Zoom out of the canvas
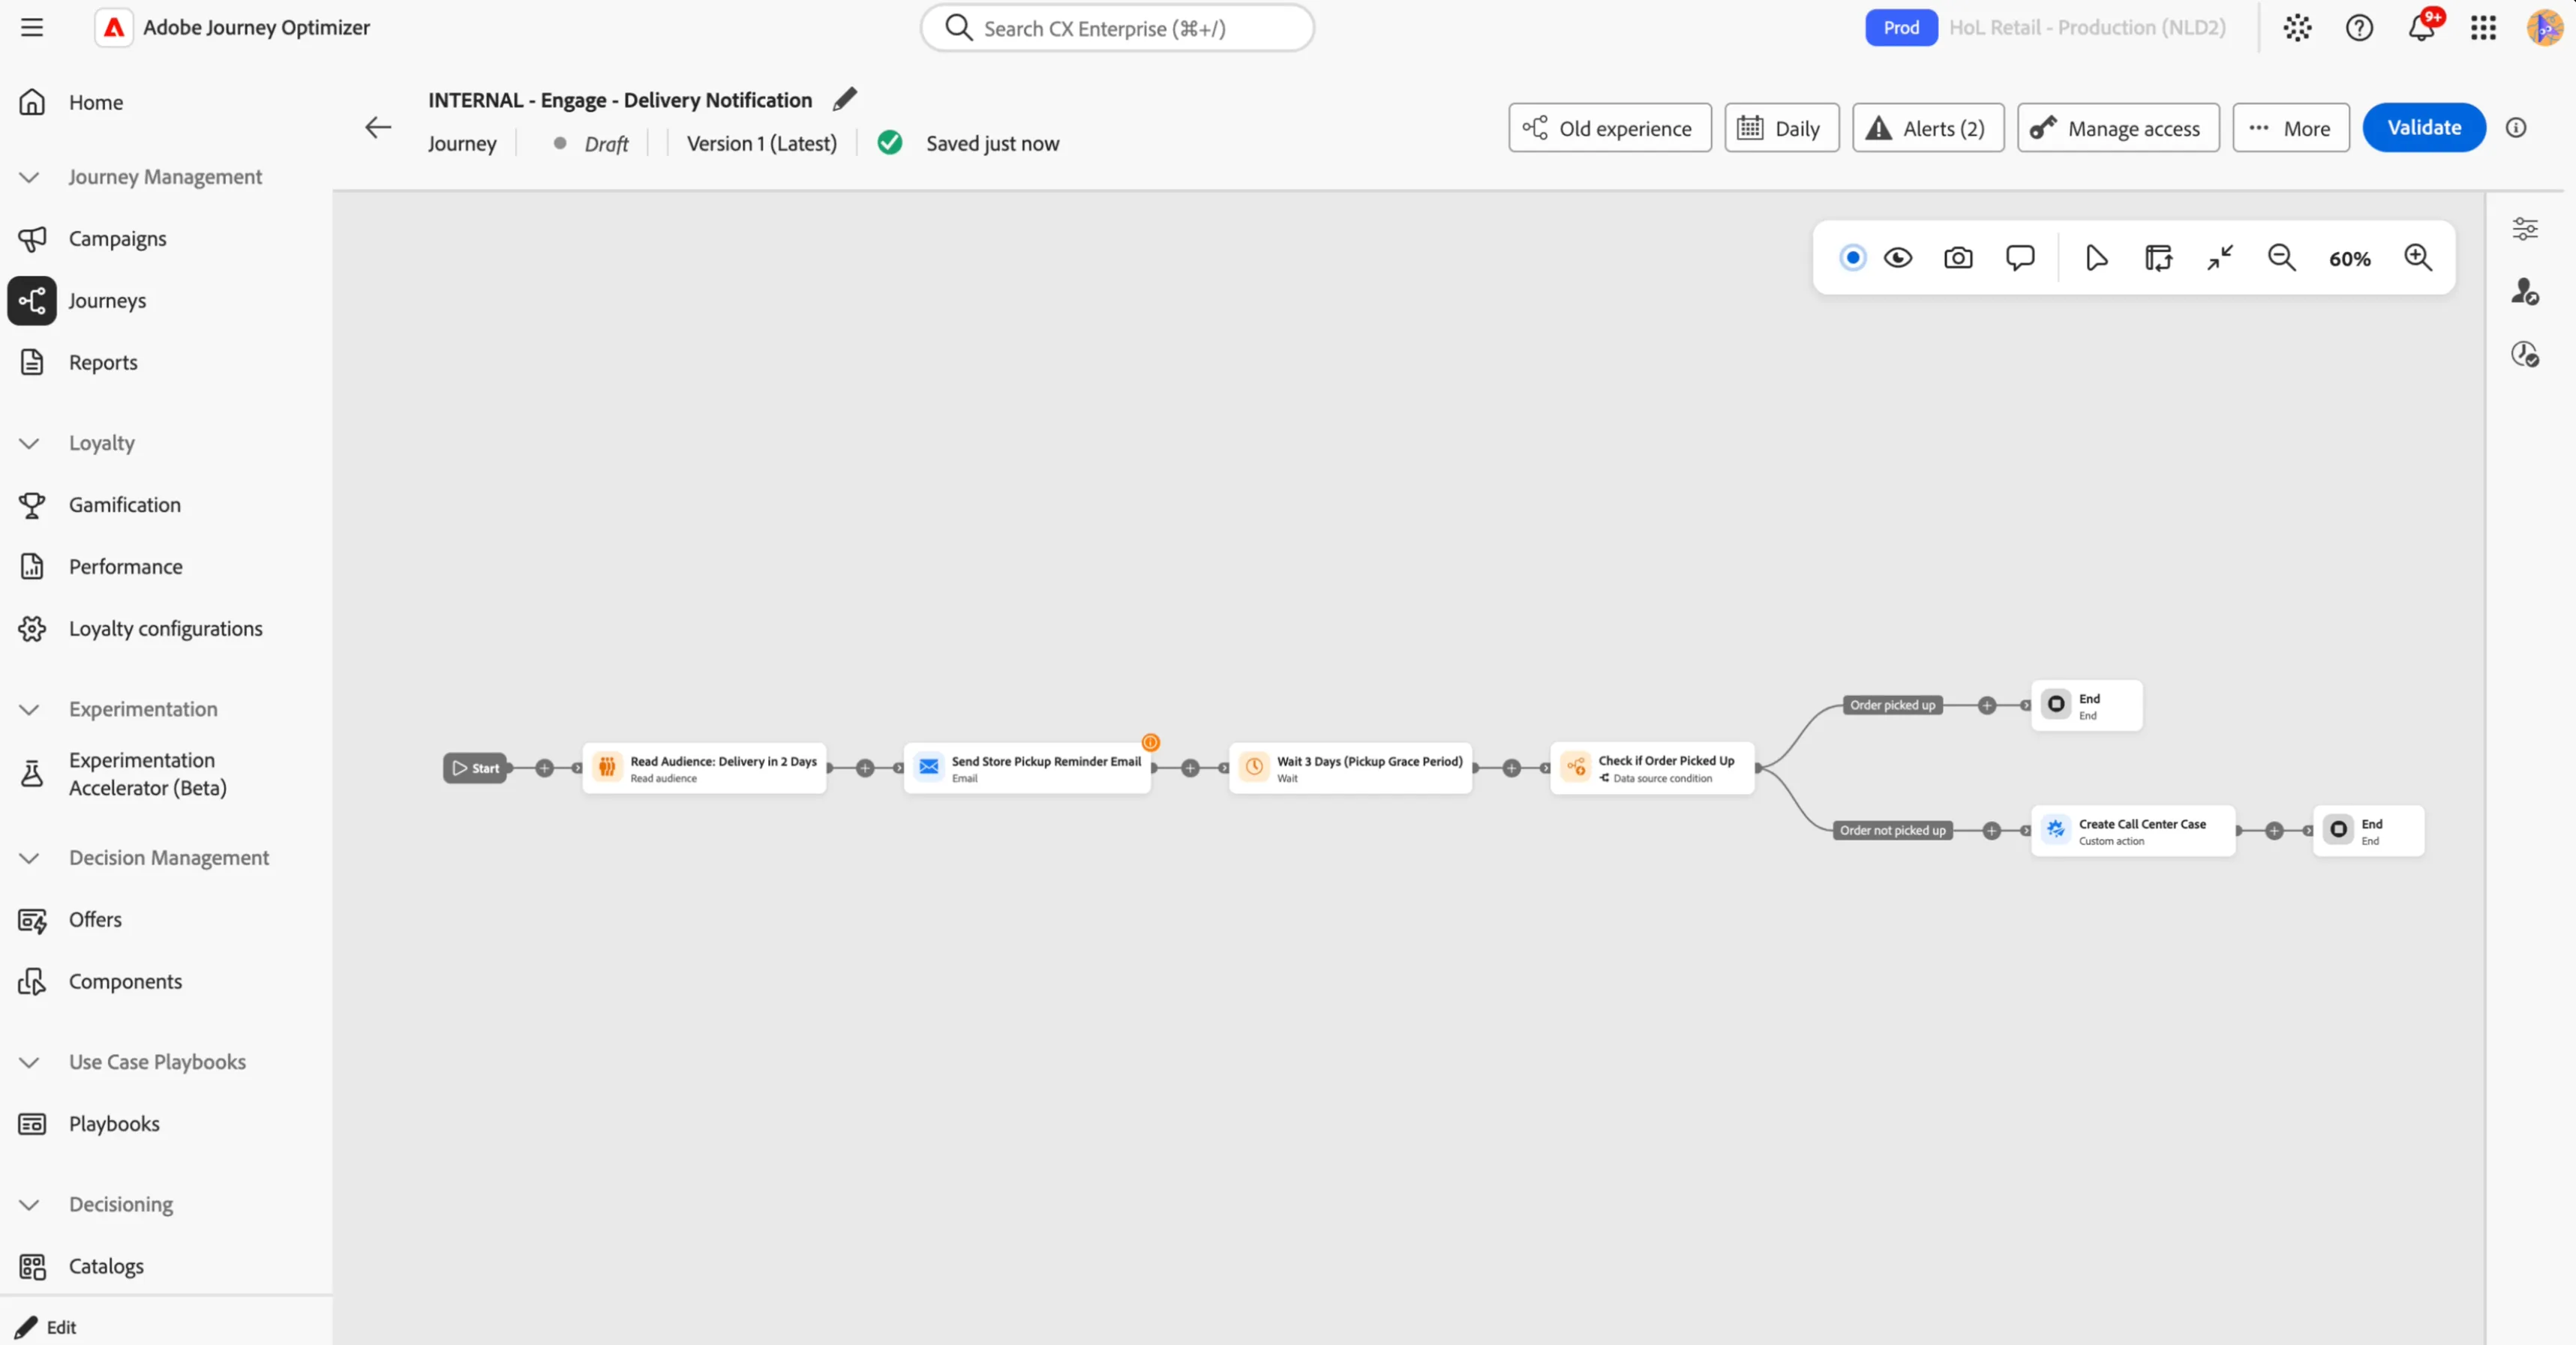The height and width of the screenshot is (1345, 2576). [2281, 258]
